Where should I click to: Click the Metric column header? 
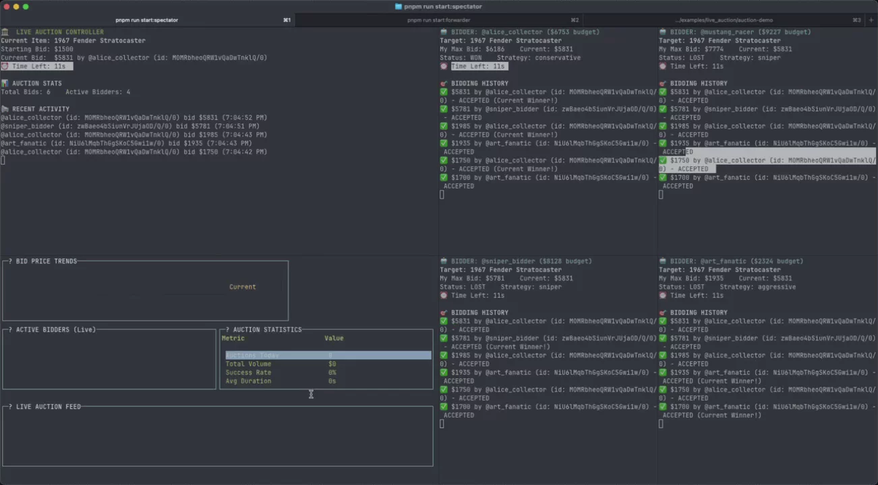(x=233, y=338)
